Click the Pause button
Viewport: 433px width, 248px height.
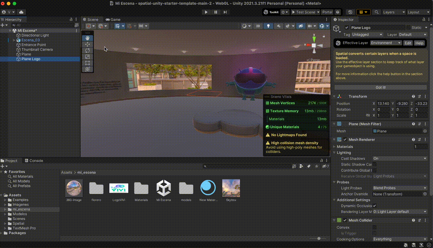click(216, 12)
